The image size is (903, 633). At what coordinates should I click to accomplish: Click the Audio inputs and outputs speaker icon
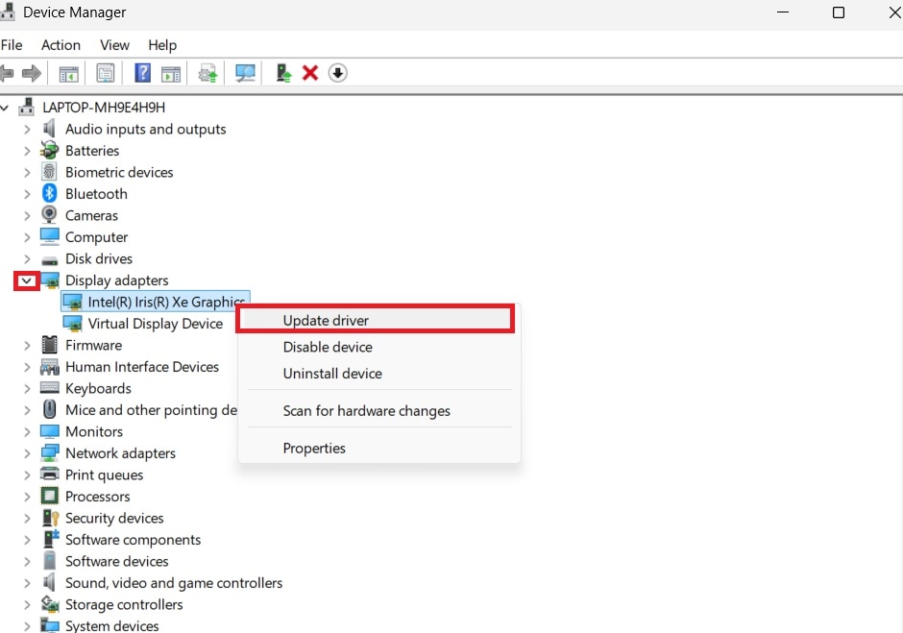tap(50, 129)
